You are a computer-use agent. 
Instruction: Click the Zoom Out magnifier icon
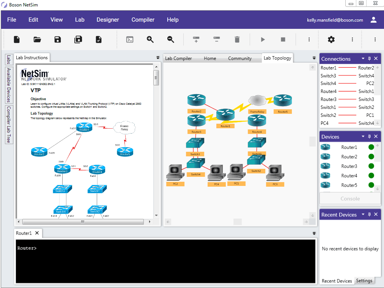pyautogui.click(x=171, y=39)
